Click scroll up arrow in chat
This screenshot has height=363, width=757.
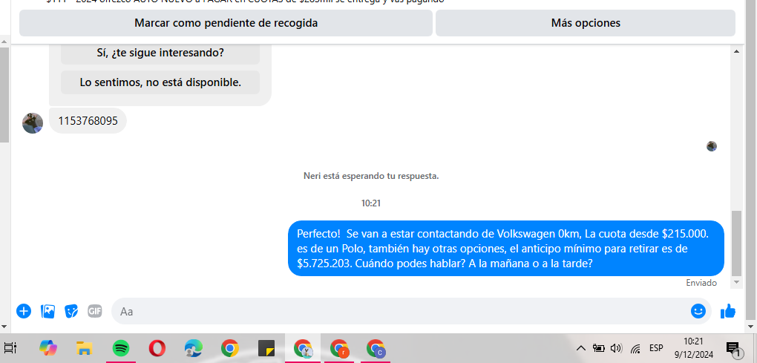736,51
